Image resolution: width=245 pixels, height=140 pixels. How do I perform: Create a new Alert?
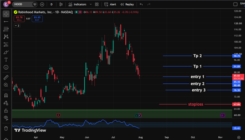point(110,4)
